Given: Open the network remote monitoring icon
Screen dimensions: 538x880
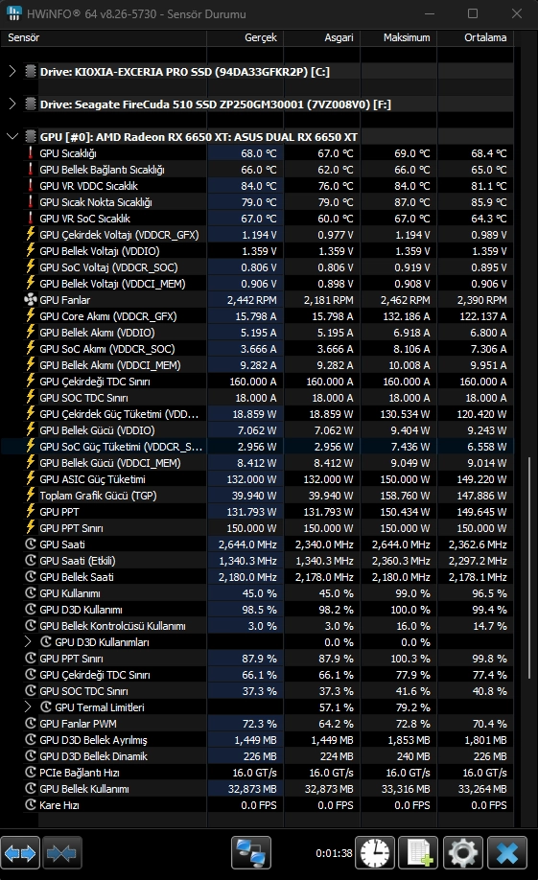Looking at the screenshot, I should (x=251, y=853).
